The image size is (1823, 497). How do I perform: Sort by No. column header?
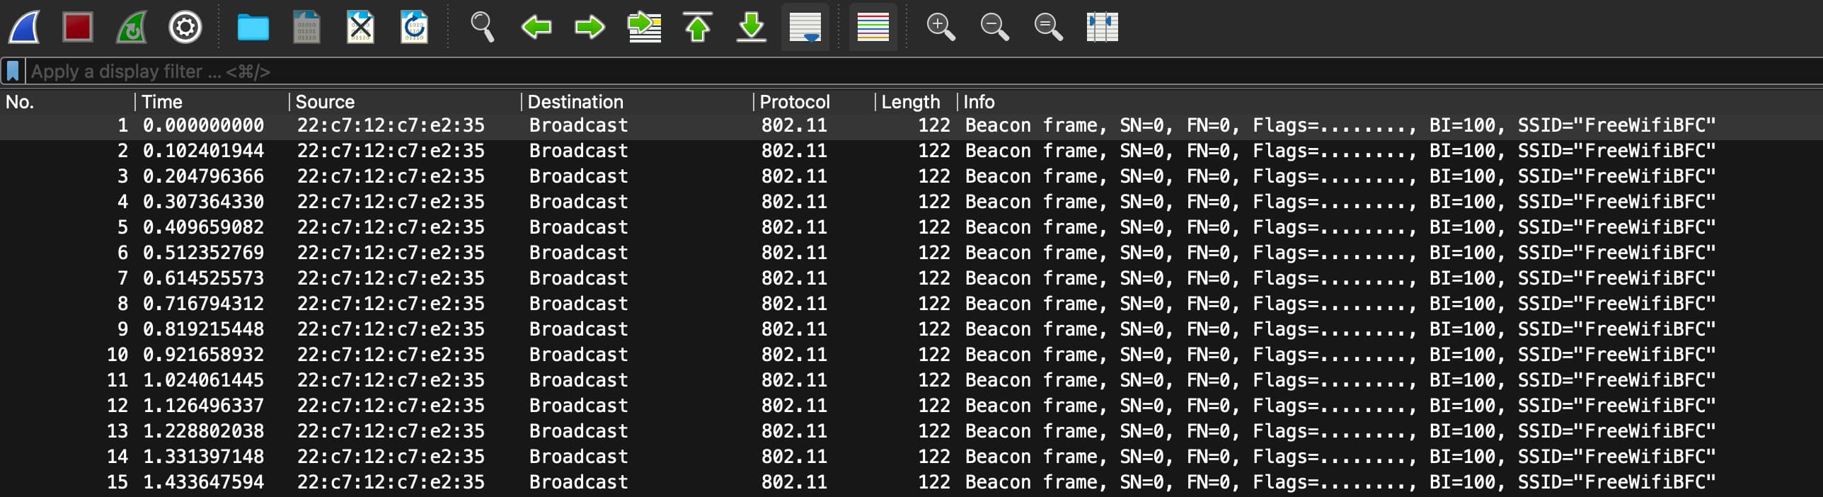coord(67,102)
